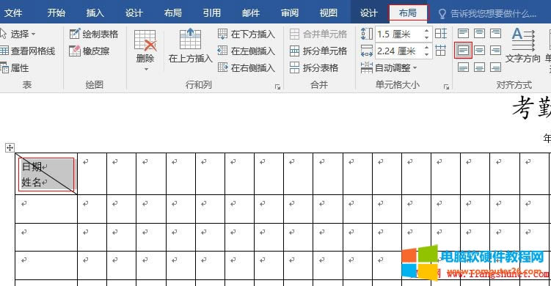
Task: Click the 姓名 text in header cell
Action: 32,183
